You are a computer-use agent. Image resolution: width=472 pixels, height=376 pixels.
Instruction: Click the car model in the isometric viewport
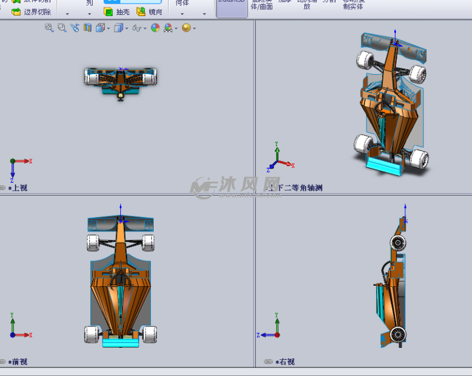(x=391, y=105)
